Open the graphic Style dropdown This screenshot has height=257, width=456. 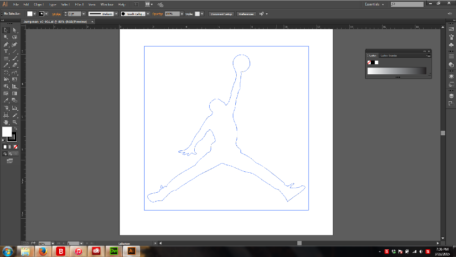pyautogui.click(x=202, y=14)
